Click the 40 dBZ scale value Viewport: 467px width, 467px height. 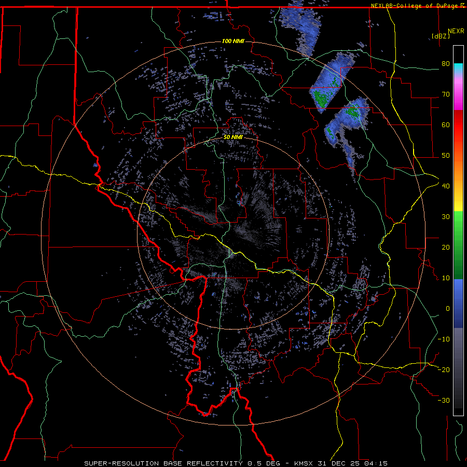click(x=446, y=186)
